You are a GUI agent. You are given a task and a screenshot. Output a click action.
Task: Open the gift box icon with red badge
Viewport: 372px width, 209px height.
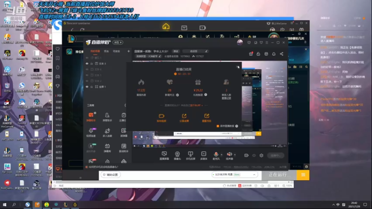pos(251,54)
